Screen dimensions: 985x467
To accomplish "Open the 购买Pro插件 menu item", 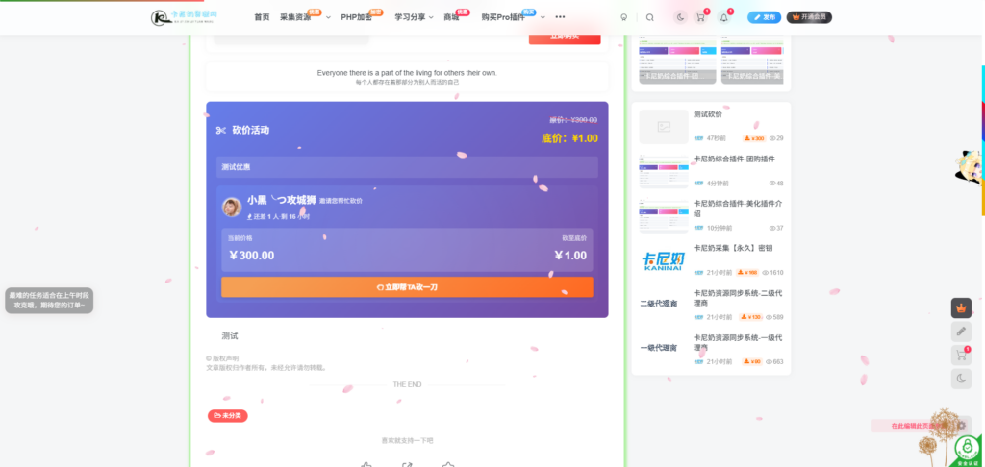I will click(503, 17).
